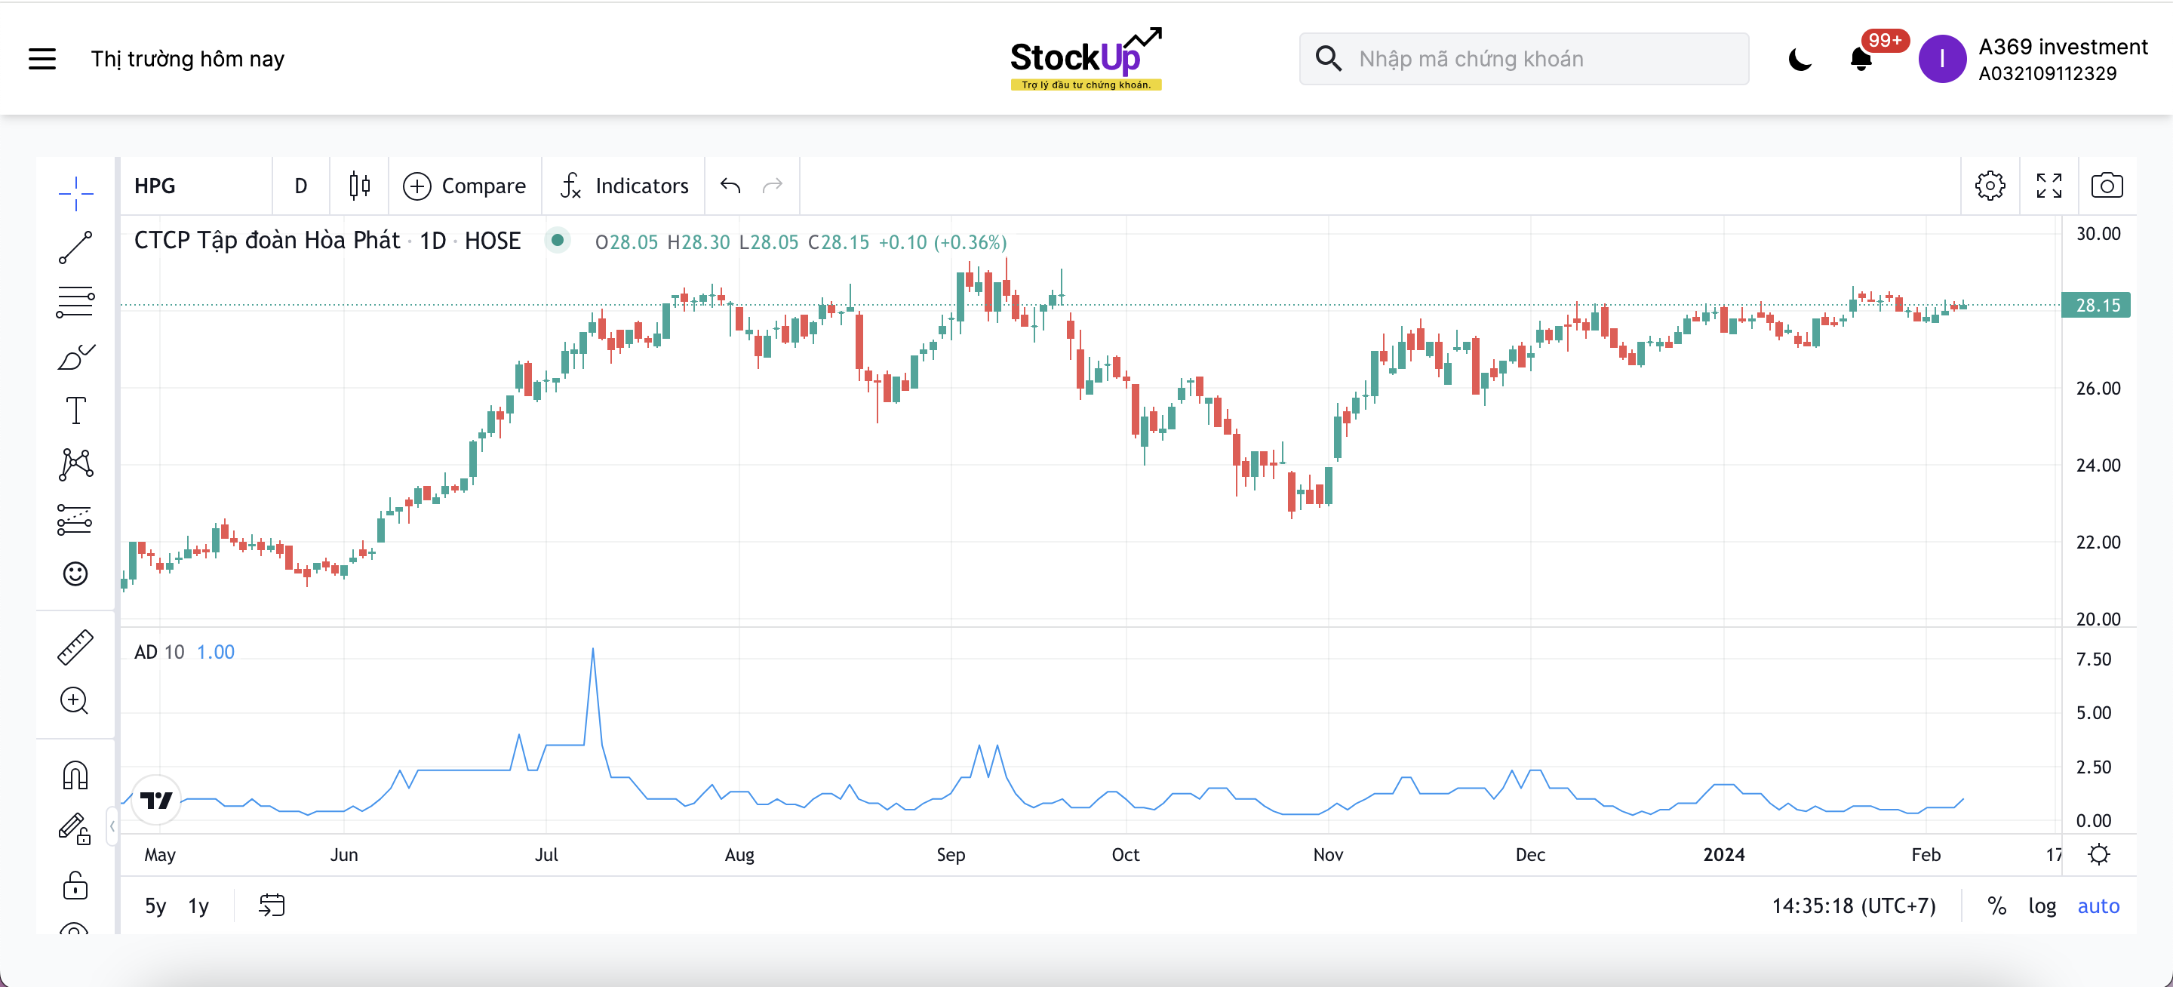
Task: Open the Indicators dialog
Action: coord(624,186)
